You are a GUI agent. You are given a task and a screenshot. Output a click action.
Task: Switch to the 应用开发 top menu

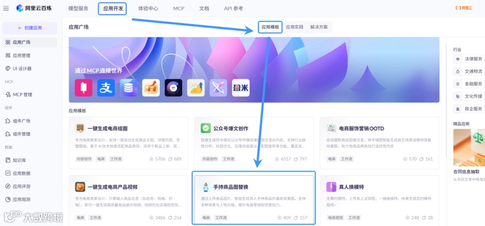click(113, 9)
